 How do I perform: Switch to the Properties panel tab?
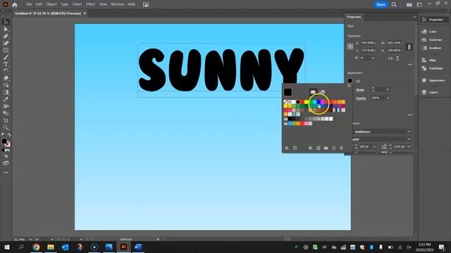[354, 17]
